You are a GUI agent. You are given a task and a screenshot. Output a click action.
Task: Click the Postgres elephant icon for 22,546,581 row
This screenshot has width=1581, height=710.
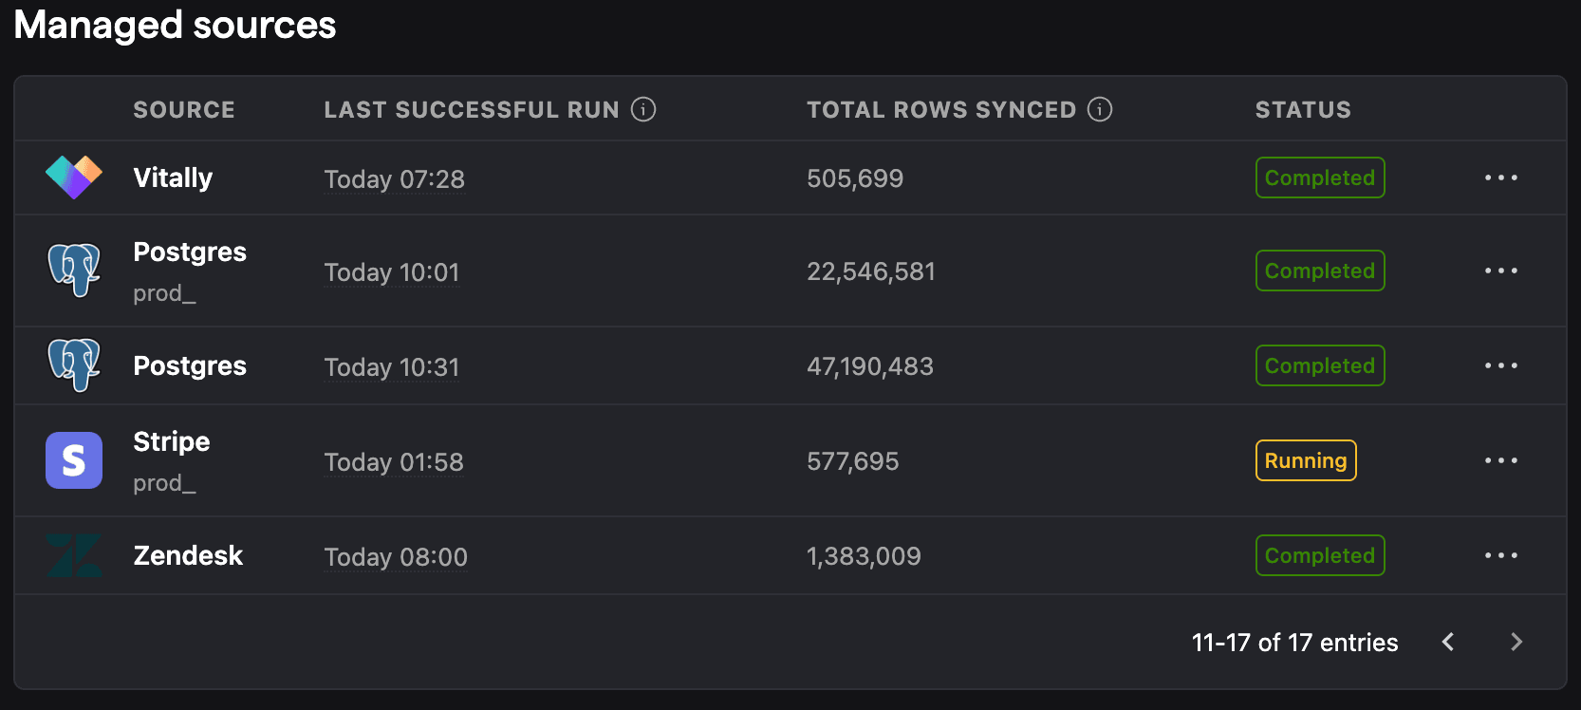point(74,271)
